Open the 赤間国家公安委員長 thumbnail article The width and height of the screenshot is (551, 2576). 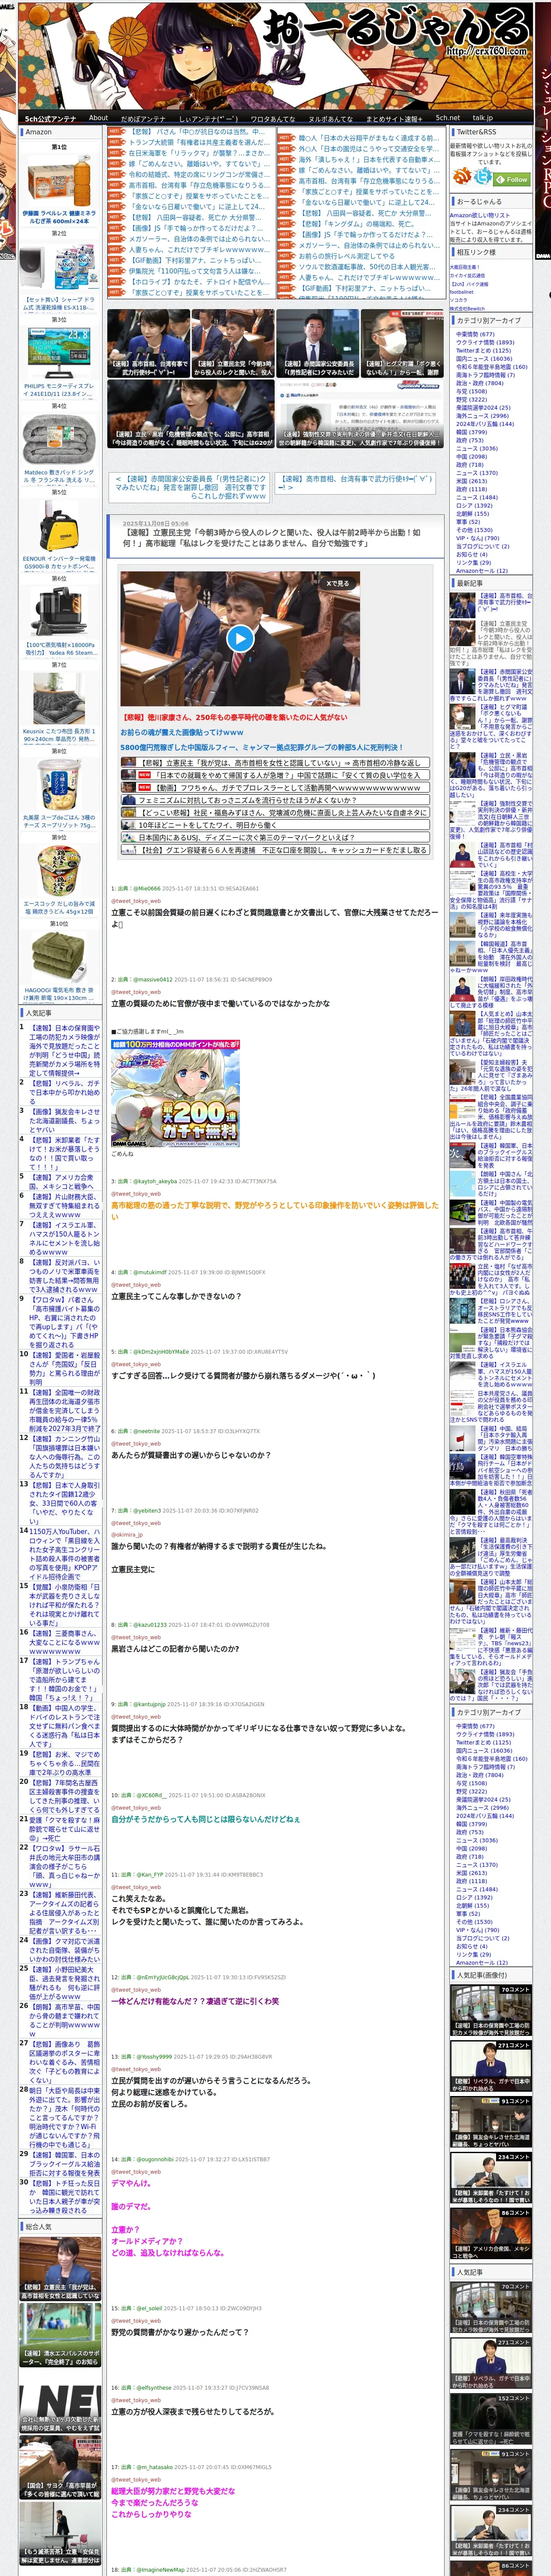317,343
